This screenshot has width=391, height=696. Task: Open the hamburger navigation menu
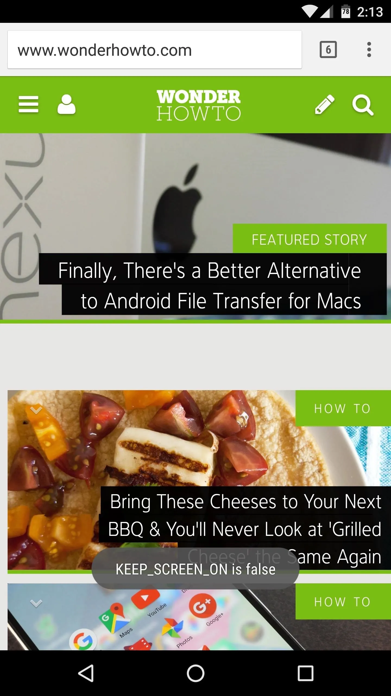pyautogui.click(x=29, y=104)
